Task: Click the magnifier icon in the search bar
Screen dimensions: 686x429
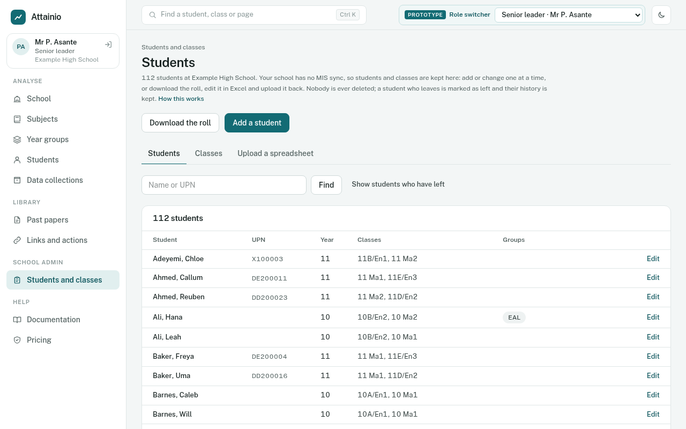Action: pos(153,15)
